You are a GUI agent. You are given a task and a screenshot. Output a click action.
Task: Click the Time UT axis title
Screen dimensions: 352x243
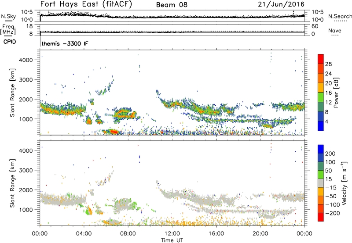pyautogui.click(x=172, y=240)
